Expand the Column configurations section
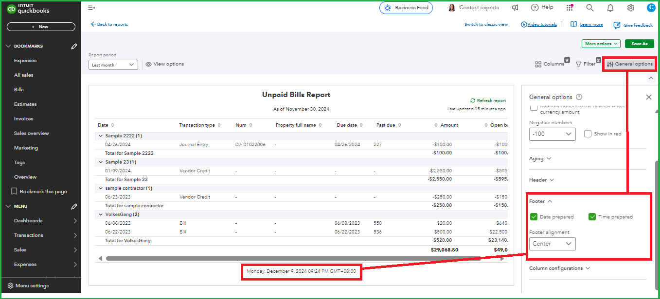Image resolution: width=660 pixels, height=299 pixels. click(x=559, y=268)
